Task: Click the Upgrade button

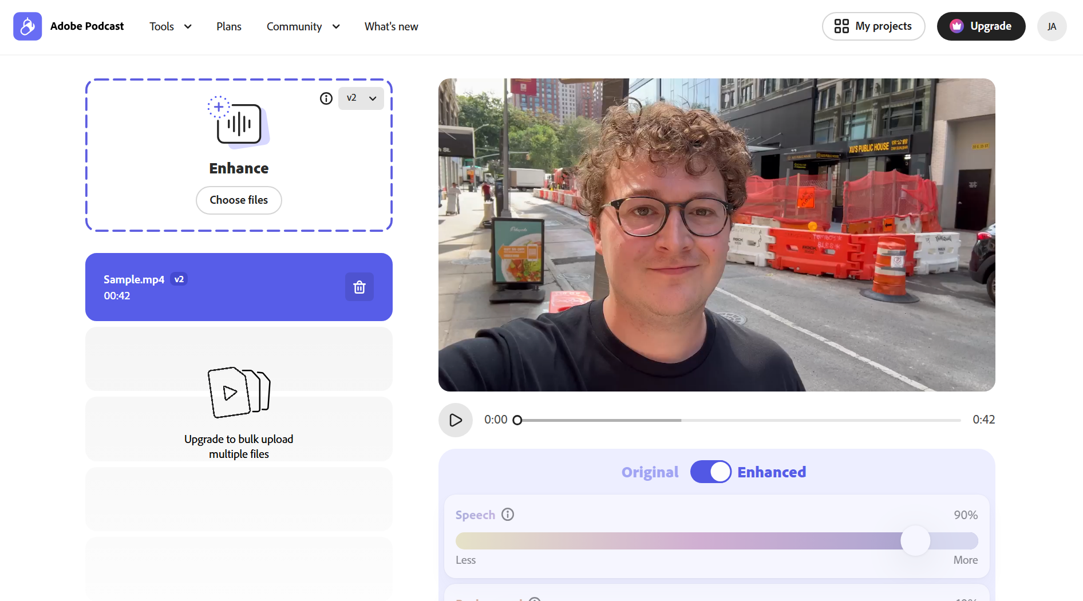Action: point(981,26)
